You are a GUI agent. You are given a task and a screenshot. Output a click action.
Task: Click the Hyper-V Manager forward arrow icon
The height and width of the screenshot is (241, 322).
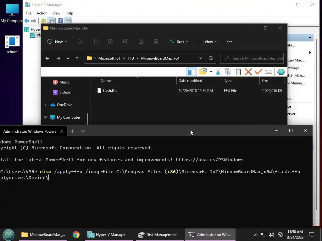point(34,21)
